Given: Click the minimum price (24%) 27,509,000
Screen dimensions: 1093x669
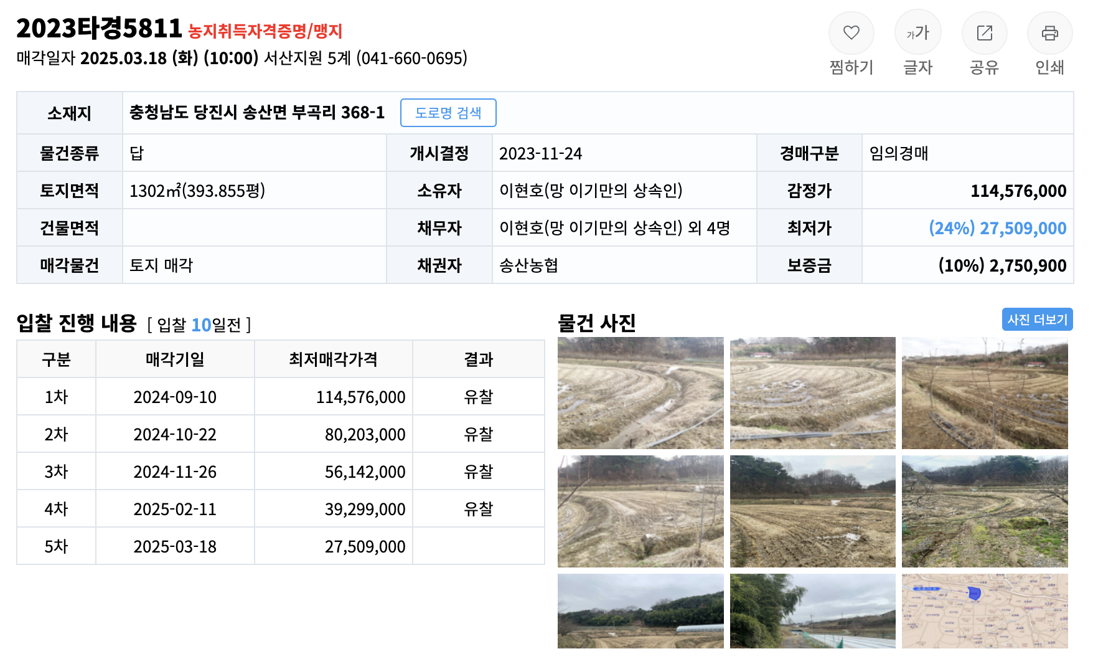Looking at the screenshot, I should click(x=997, y=228).
